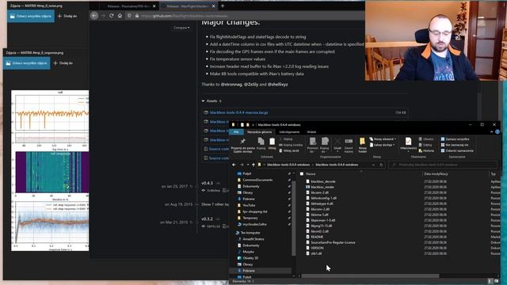Open blackbox-tools-0.4.4 macosx.tar.gz download link
Image resolution: width=507 pixels, height=285 pixels.
point(238,112)
